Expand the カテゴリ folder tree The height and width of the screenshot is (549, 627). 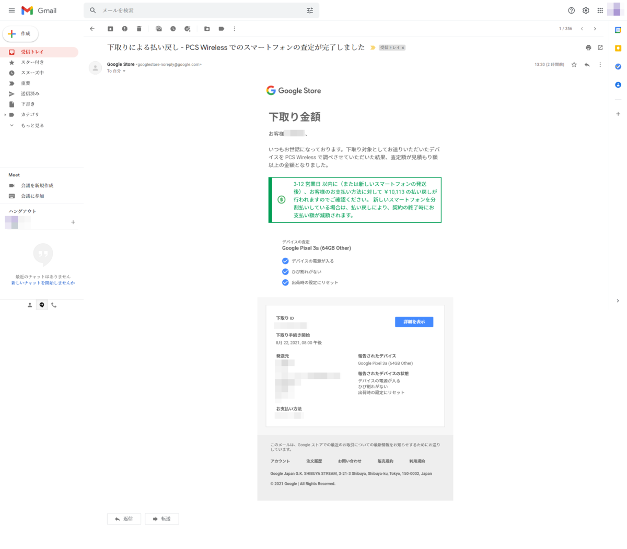(x=5, y=115)
